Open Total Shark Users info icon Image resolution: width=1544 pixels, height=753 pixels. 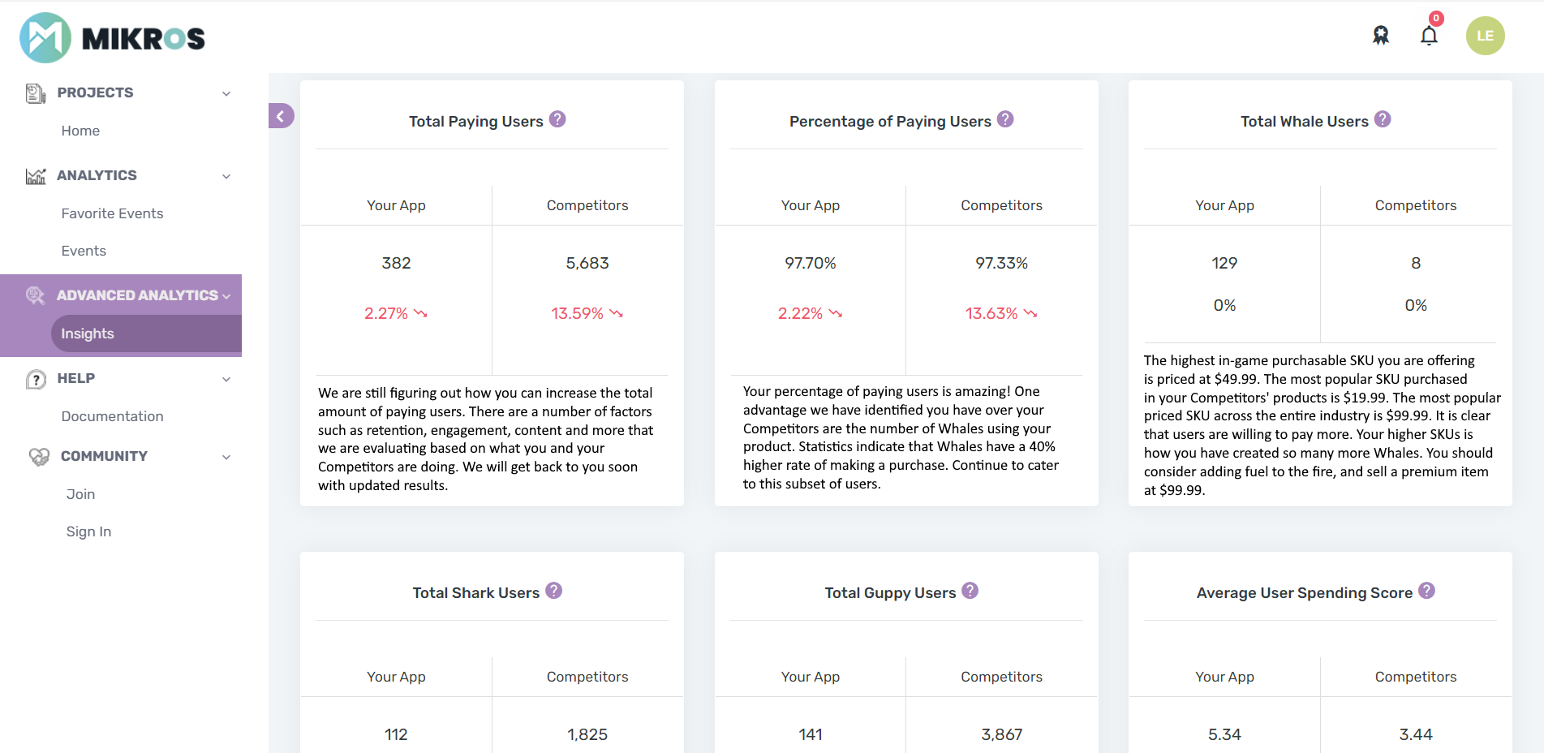point(553,591)
